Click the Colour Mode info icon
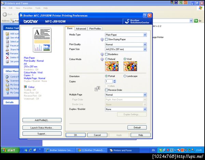 click(102, 59)
